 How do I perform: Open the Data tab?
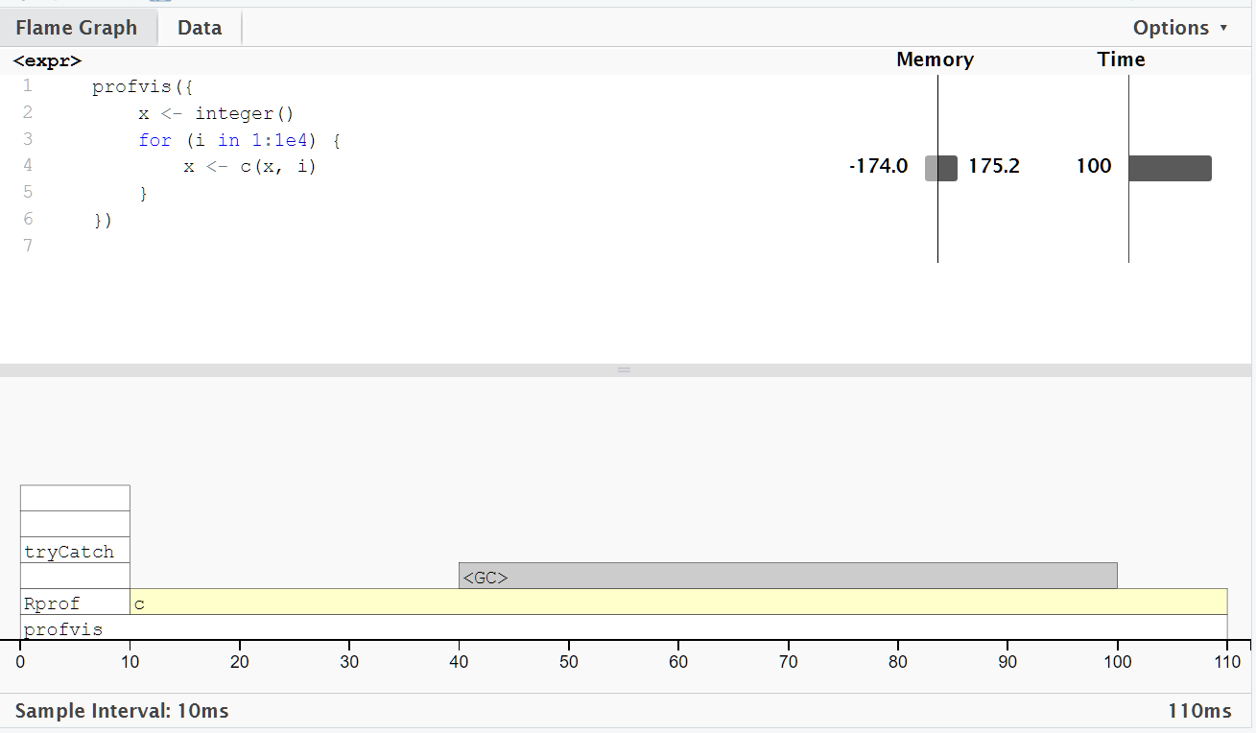tap(200, 28)
